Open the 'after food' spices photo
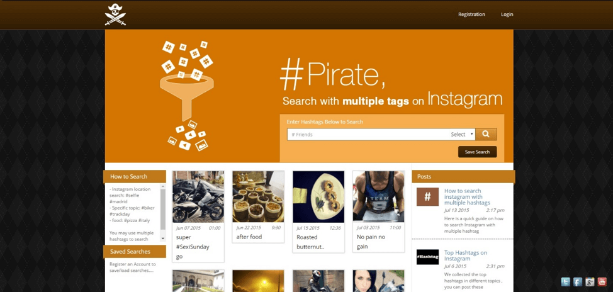 coord(259,196)
